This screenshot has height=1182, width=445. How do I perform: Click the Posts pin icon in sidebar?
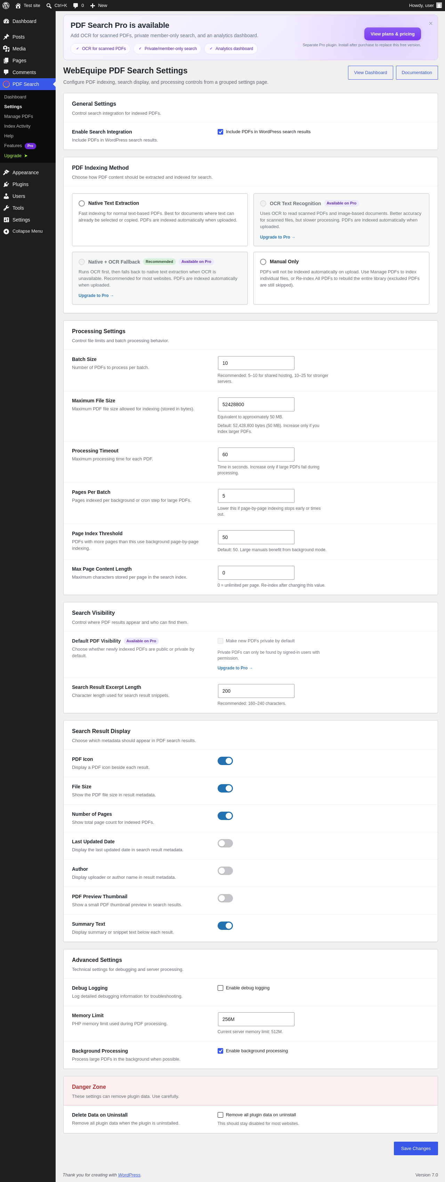click(6, 37)
